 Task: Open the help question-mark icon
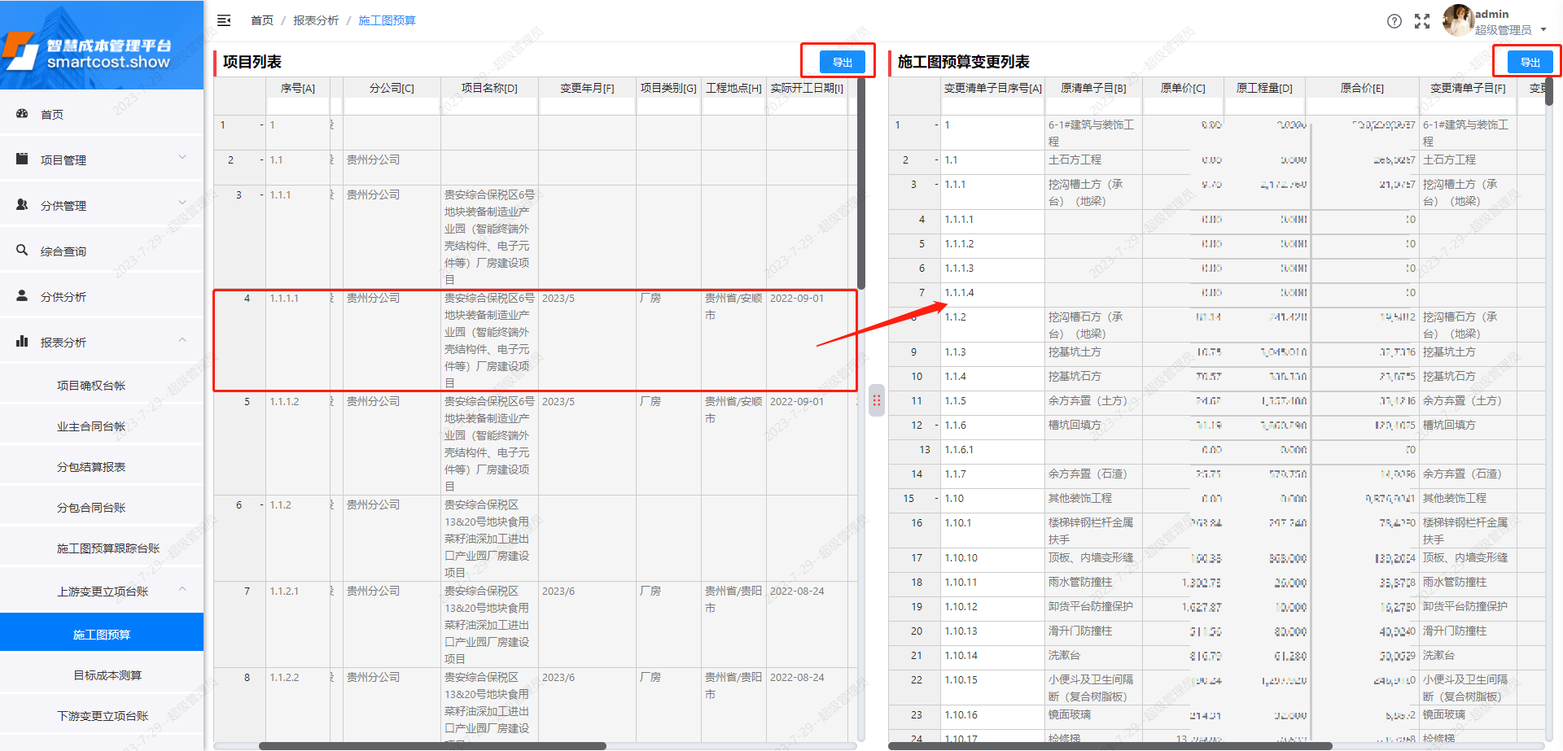pos(1394,21)
